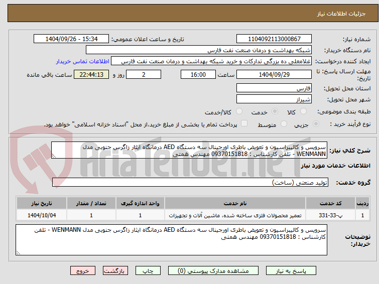Click buyer name field شبکه بهداشت و درمان

[199, 50]
